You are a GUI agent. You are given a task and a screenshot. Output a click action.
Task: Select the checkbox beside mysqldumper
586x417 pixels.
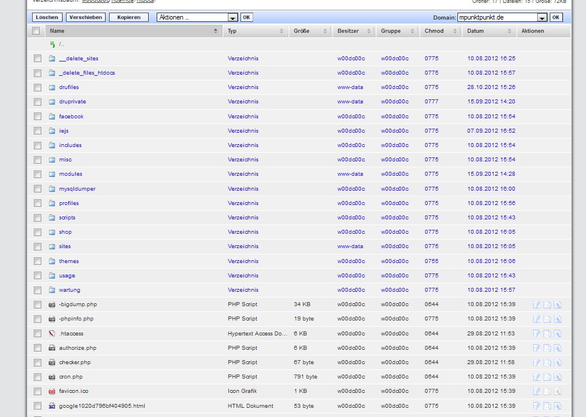(37, 189)
